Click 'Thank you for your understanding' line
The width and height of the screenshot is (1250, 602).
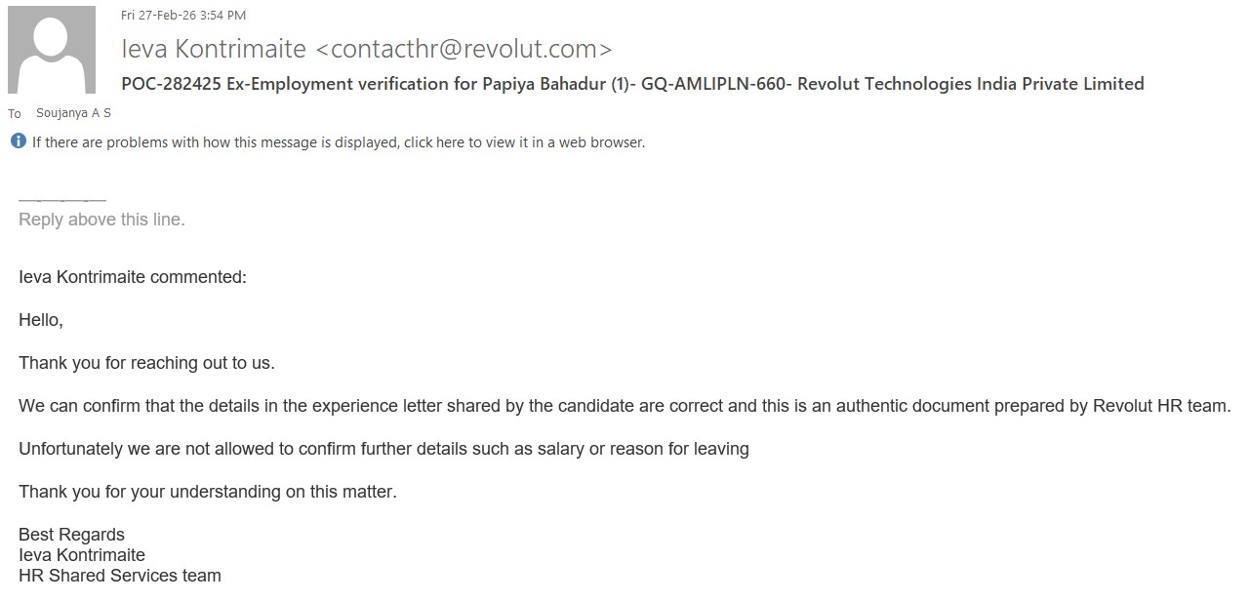pos(207,492)
